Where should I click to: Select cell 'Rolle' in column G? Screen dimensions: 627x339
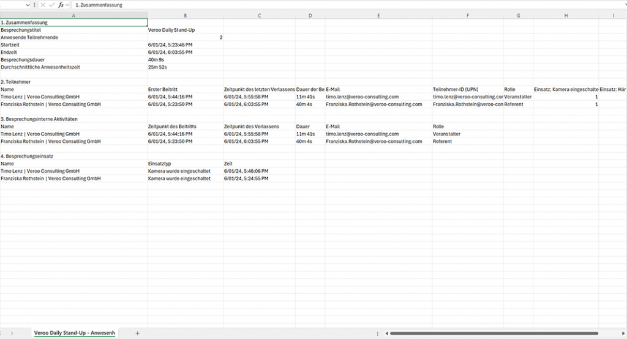pyautogui.click(x=518, y=89)
